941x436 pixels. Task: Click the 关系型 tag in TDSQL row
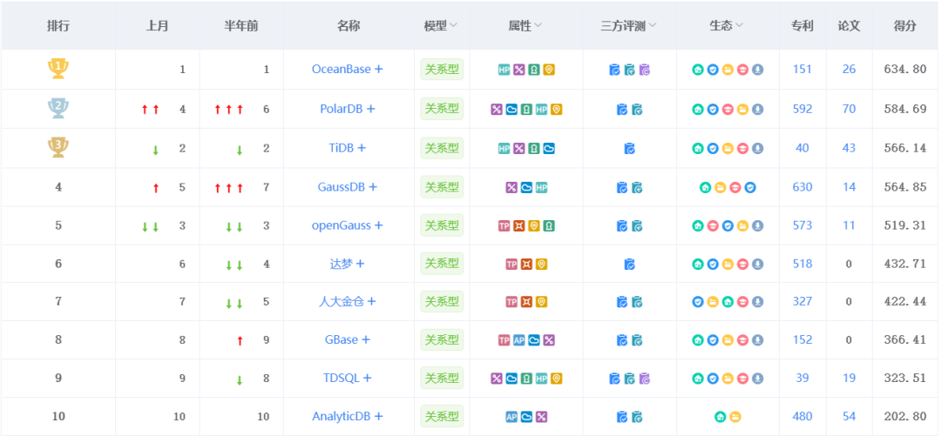(x=442, y=379)
